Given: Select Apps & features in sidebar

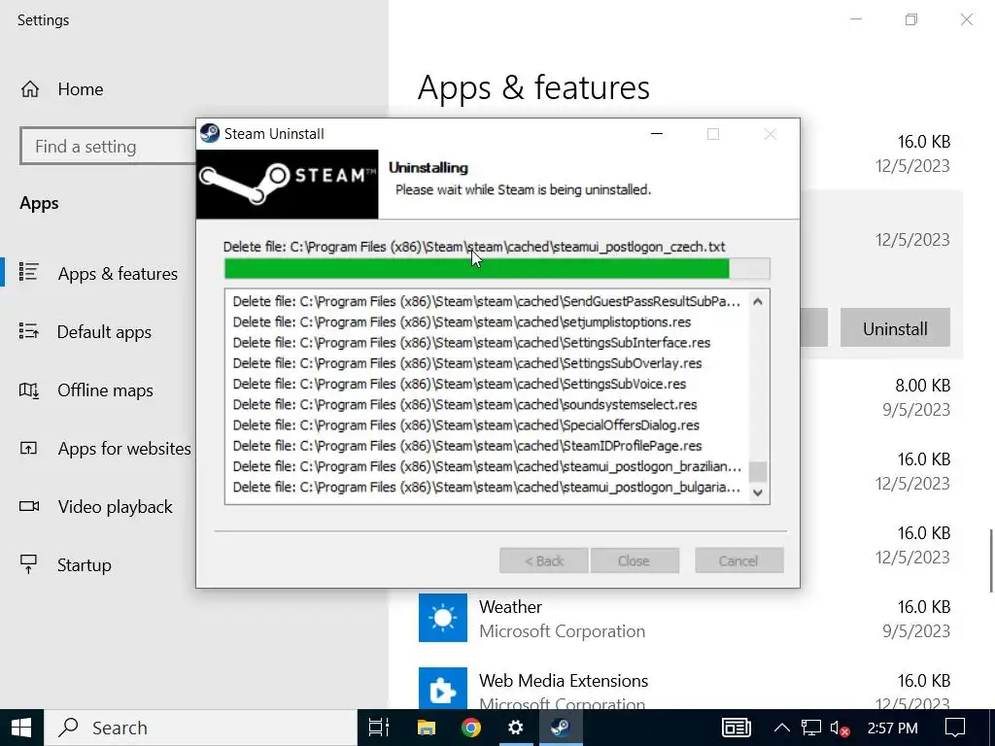Looking at the screenshot, I should click(x=98, y=273).
